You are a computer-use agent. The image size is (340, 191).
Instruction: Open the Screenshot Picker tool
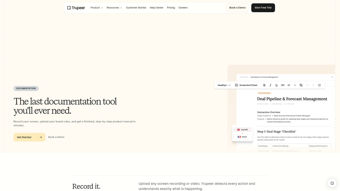246,85
